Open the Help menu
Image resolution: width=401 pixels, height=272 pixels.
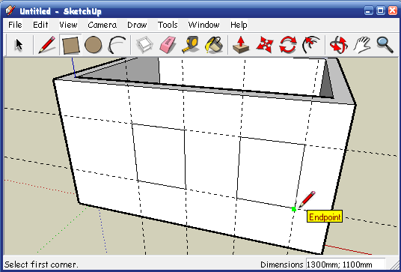tap(239, 25)
